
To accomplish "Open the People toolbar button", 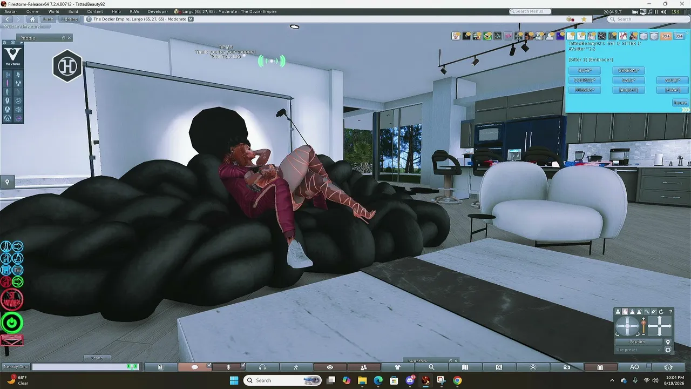I will pos(363,367).
